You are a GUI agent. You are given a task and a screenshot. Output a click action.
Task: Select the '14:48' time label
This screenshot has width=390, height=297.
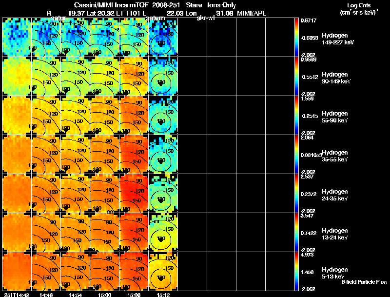coord(46,295)
